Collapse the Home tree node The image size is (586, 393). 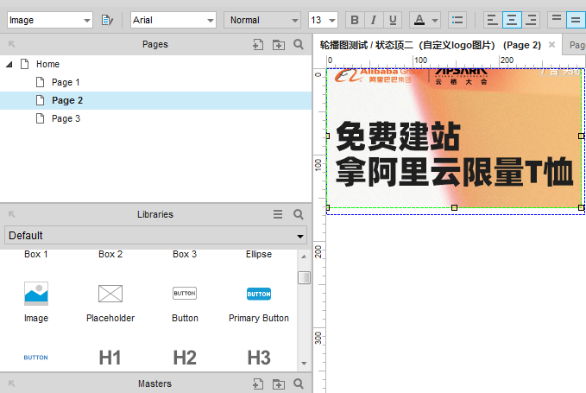[x=9, y=64]
